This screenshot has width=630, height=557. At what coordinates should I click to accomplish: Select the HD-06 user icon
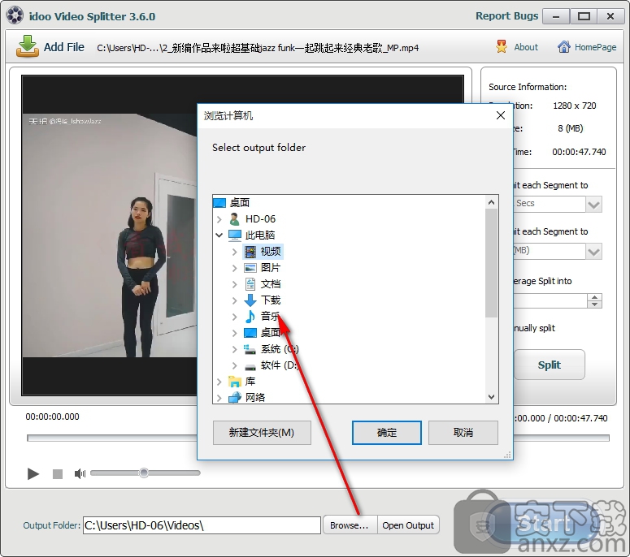[x=235, y=219]
